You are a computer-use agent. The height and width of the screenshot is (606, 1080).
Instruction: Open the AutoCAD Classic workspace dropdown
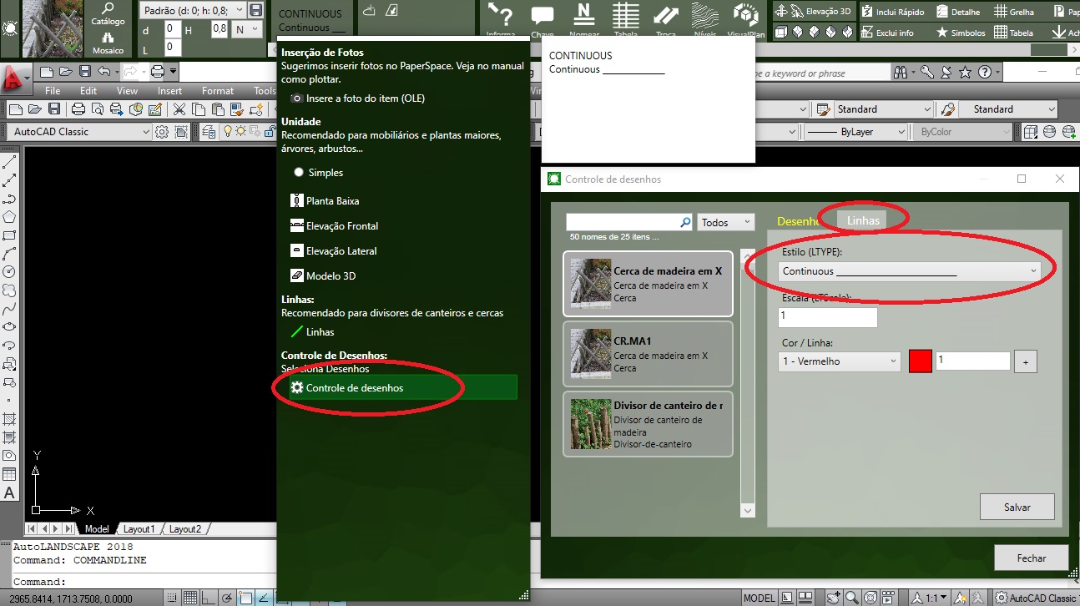tap(81, 132)
